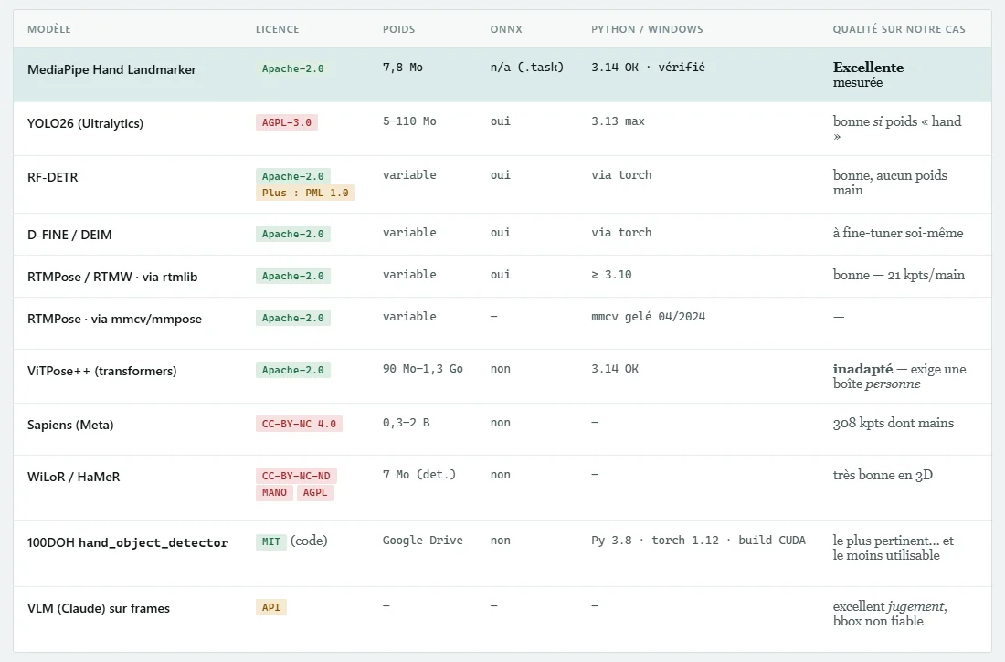Select the "MANO" licence badge
This screenshot has width=1005, height=662.
(274, 492)
